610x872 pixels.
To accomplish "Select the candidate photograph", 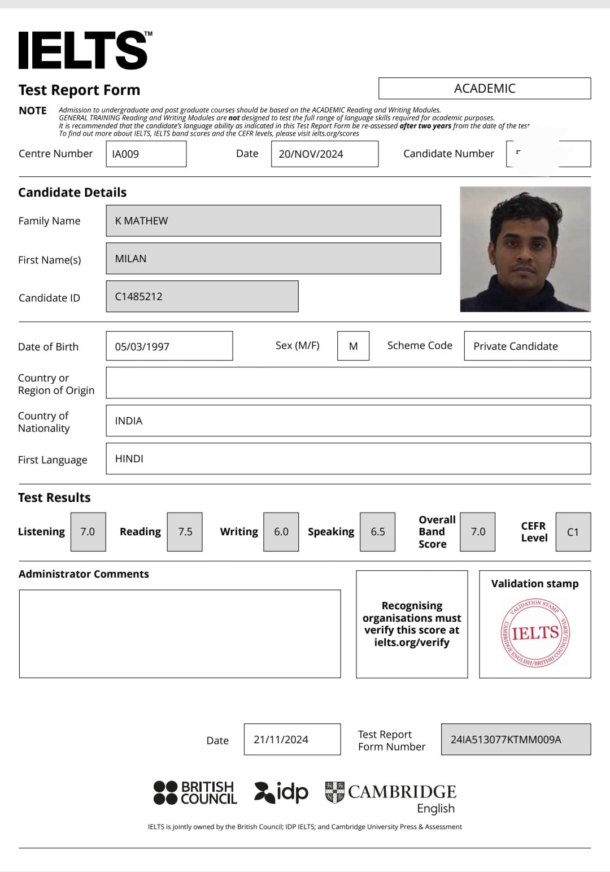I will pyautogui.click(x=525, y=249).
